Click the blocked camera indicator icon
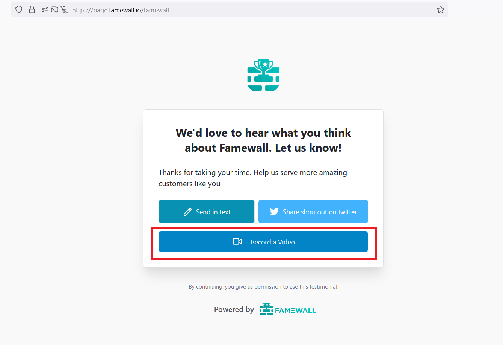The image size is (503, 345). click(x=54, y=10)
